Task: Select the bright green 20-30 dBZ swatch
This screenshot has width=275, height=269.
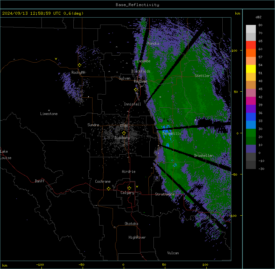Action: point(251,133)
